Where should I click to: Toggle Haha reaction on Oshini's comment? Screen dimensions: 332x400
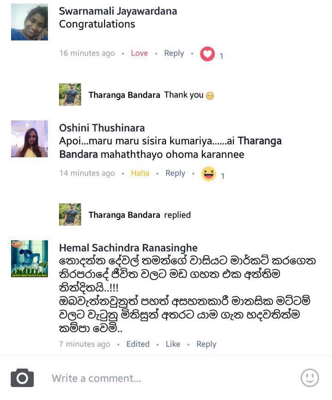pyautogui.click(x=140, y=173)
